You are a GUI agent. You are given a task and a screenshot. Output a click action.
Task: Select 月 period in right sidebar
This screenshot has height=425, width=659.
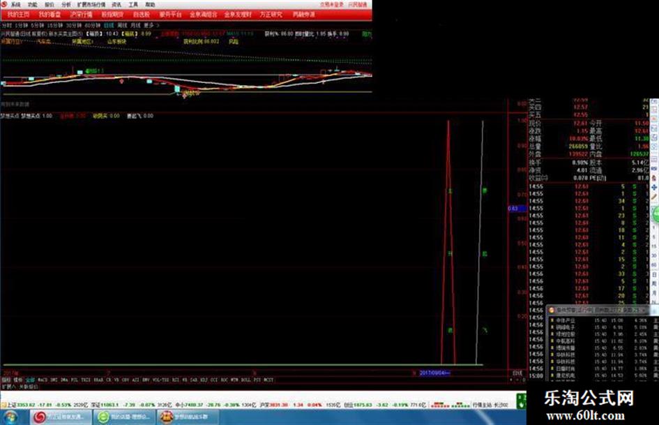click(x=654, y=293)
